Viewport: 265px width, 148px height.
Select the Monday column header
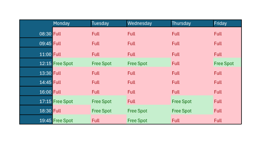[x=72, y=23]
